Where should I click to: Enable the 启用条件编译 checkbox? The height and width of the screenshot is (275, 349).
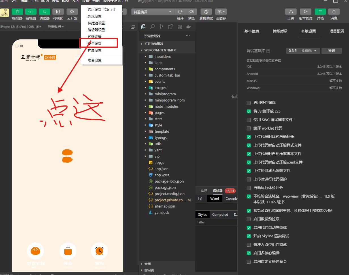pos(249,103)
